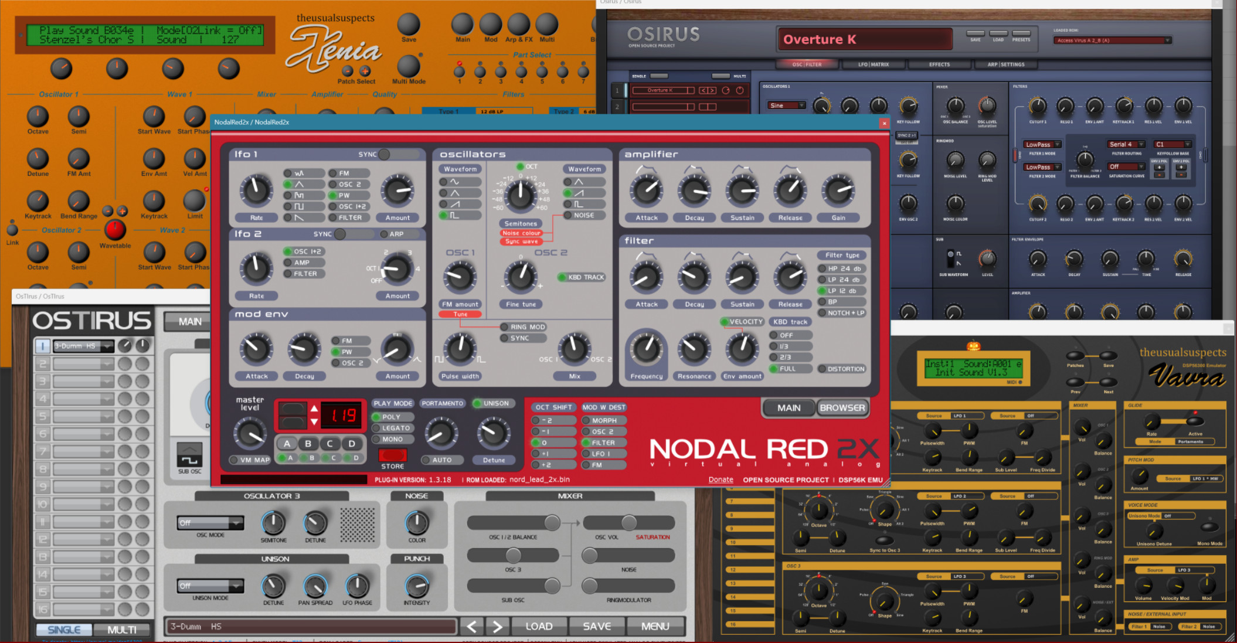Screen dimensions: 1237x643
Task: Toggle VM MAP in NodalRed2x
Action: click(250, 460)
